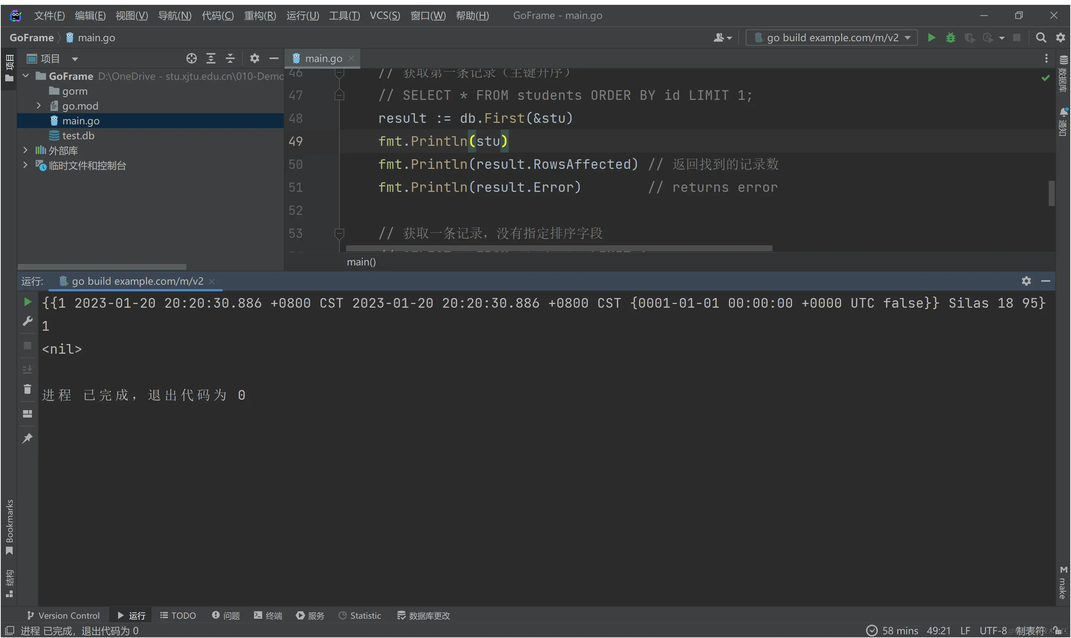Collapse all in project panel
Viewport: 1071px width, 638px height.
[230, 59]
